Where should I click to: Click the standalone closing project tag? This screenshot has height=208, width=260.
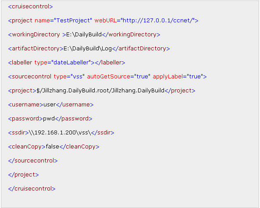(x=23, y=175)
